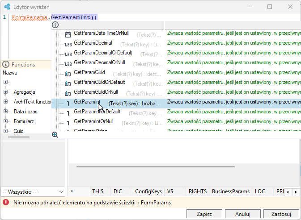Click the Formularz label in the function tree
This screenshot has height=220, width=301.
(x=24, y=121)
